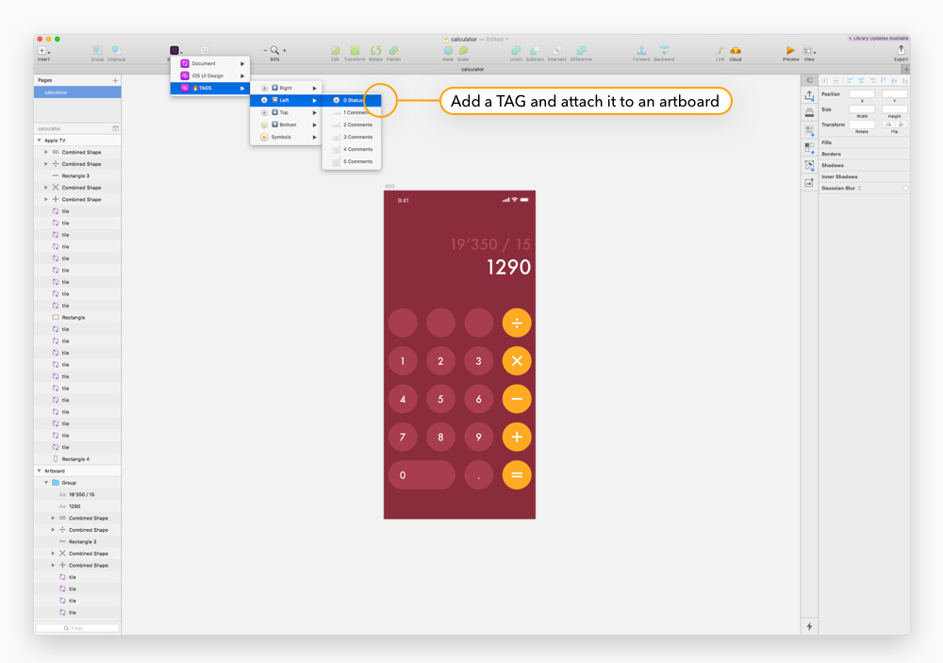This screenshot has width=943, height=663.
Task: Select the Scale tool
Action: click(x=463, y=51)
